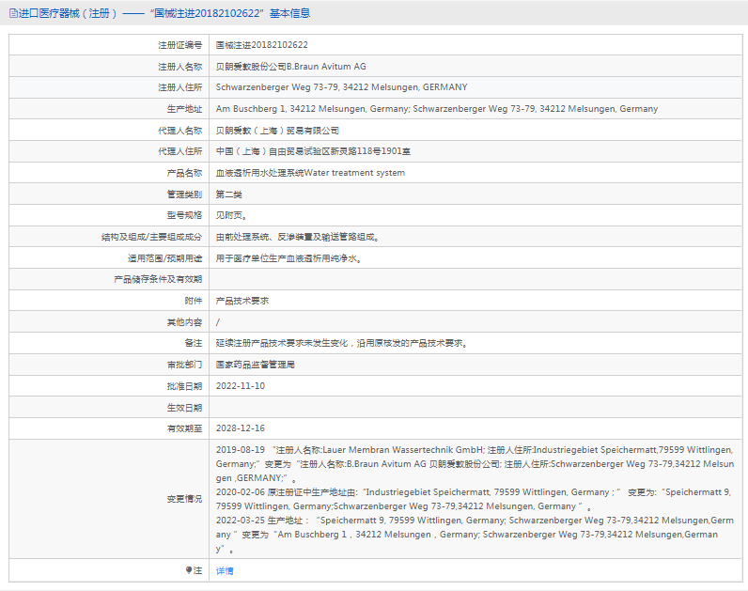Select product name Water treatment system

[310, 173]
